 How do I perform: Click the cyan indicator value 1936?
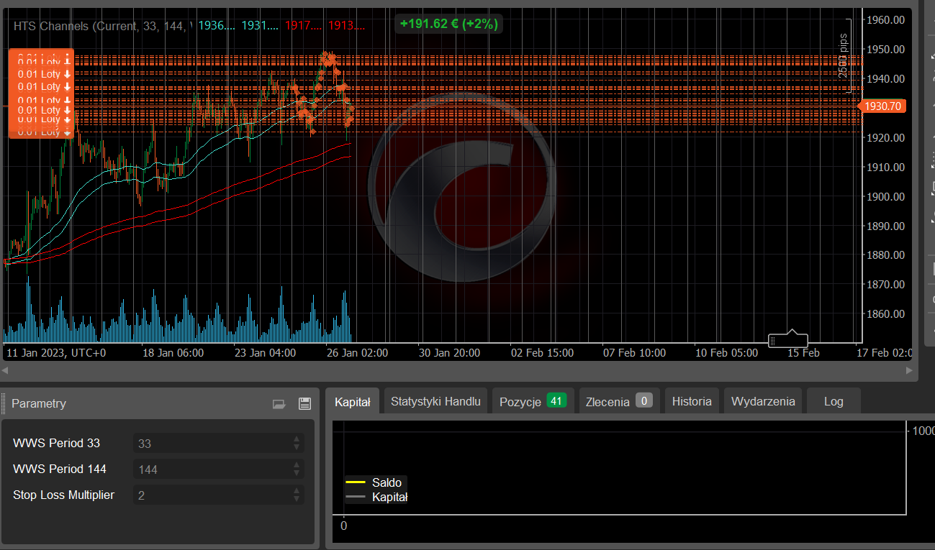pos(217,26)
